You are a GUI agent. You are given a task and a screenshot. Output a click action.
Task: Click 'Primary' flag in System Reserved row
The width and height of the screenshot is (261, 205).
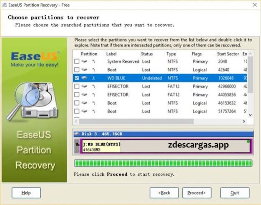(x=200, y=61)
